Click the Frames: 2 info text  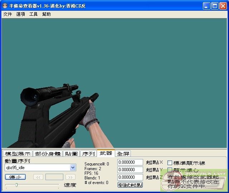coord(93,169)
